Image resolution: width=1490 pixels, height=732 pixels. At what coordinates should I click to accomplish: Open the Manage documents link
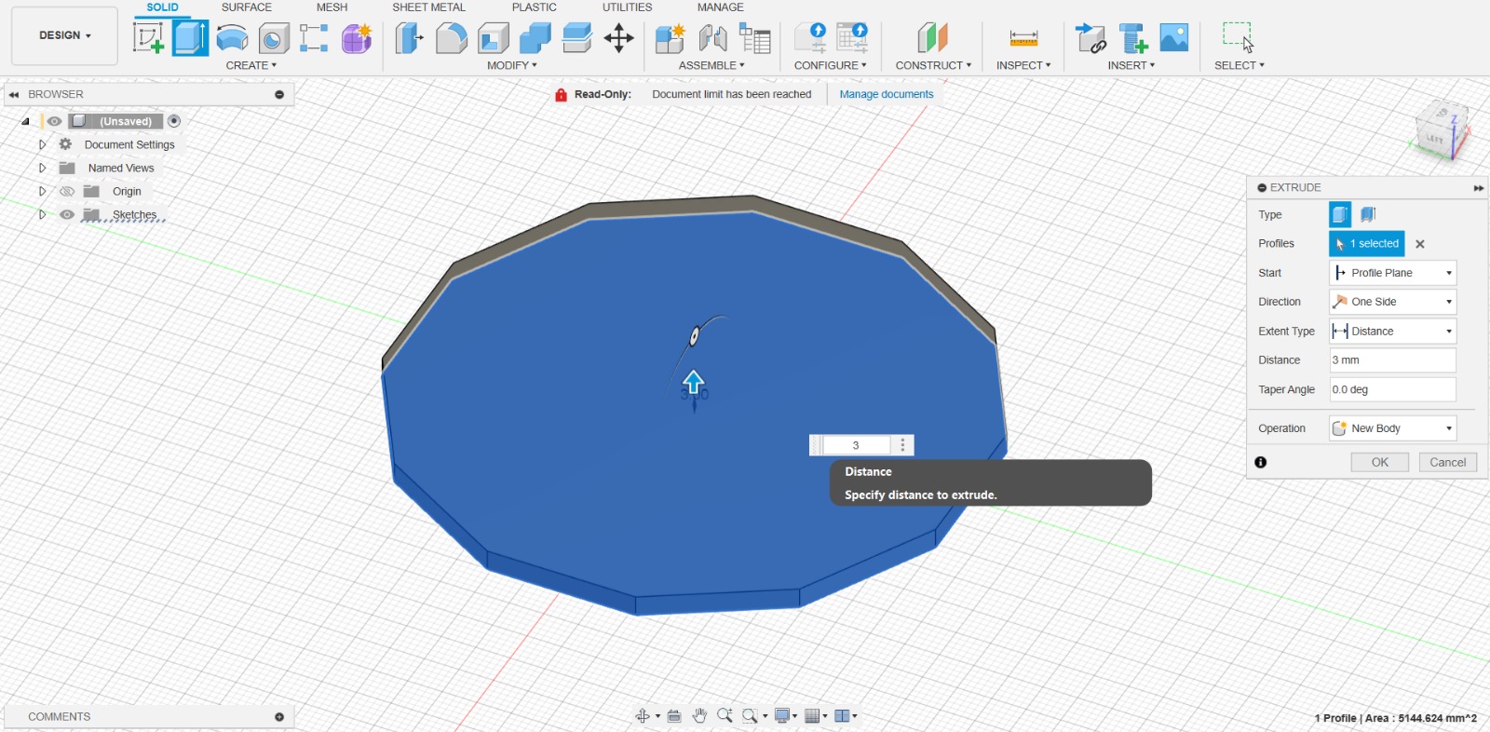tap(887, 94)
